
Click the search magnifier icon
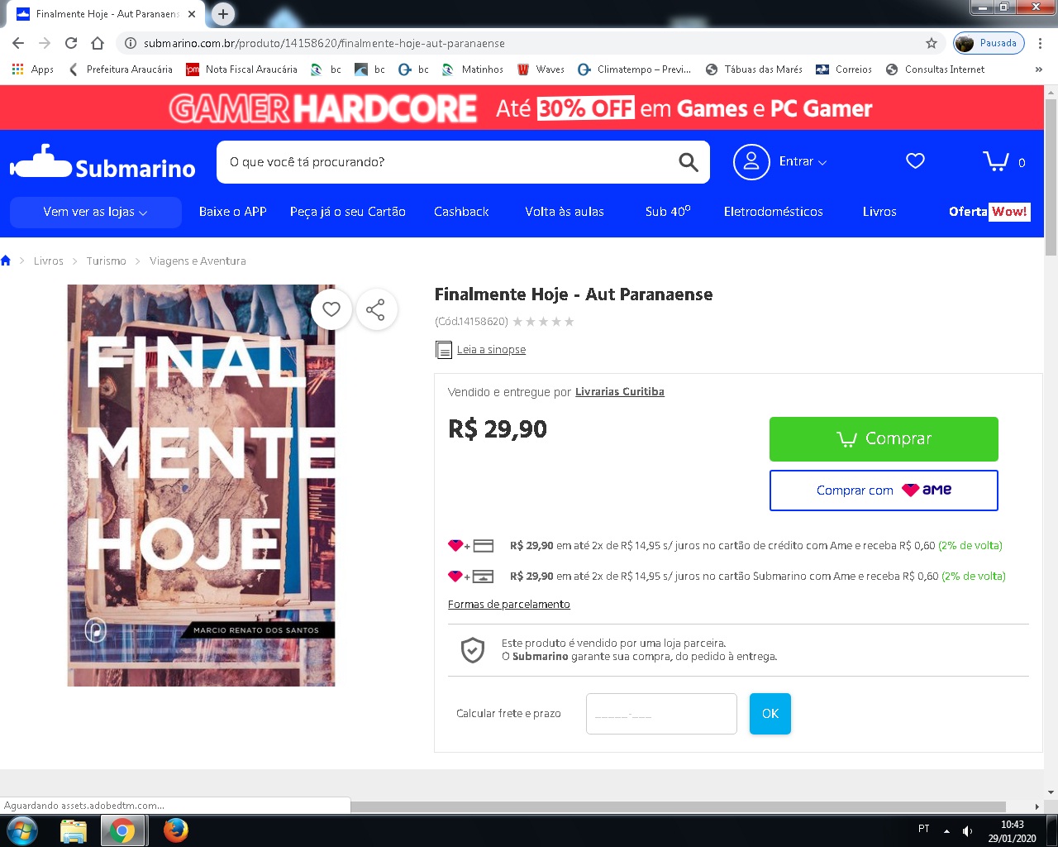pyautogui.click(x=689, y=162)
